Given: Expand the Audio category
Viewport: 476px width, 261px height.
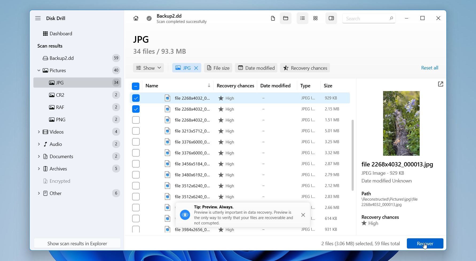Looking at the screenshot, I should 39,144.
